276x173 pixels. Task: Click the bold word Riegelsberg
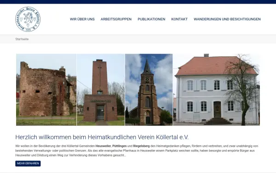pyautogui.click(x=141, y=146)
